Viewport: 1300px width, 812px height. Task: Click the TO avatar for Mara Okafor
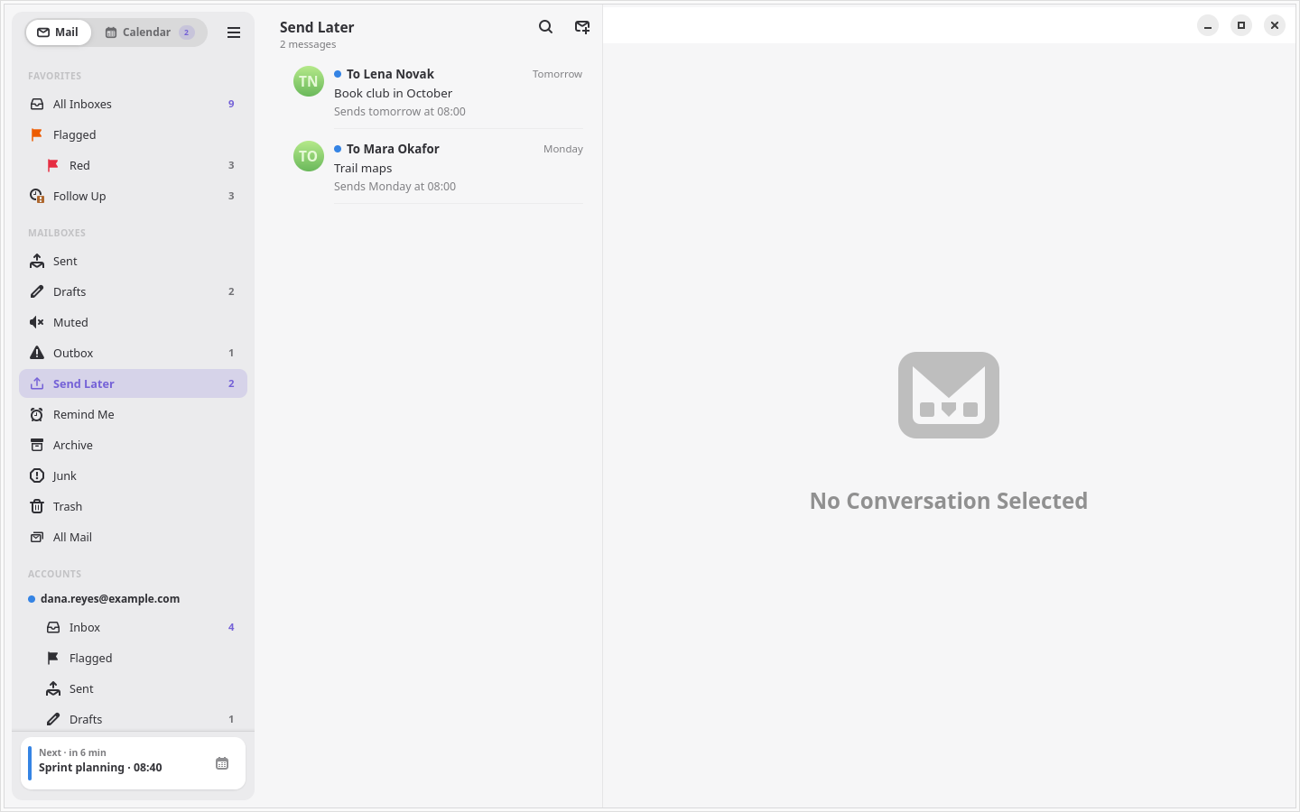pos(309,156)
